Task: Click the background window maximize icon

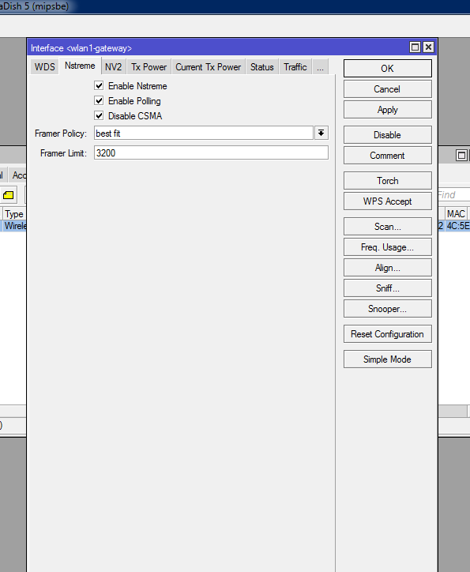Action: (x=461, y=156)
